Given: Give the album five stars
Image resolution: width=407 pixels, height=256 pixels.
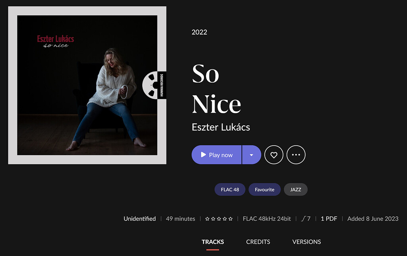Looking at the screenshot, I should pyautogui.click(x=231, y=219).
